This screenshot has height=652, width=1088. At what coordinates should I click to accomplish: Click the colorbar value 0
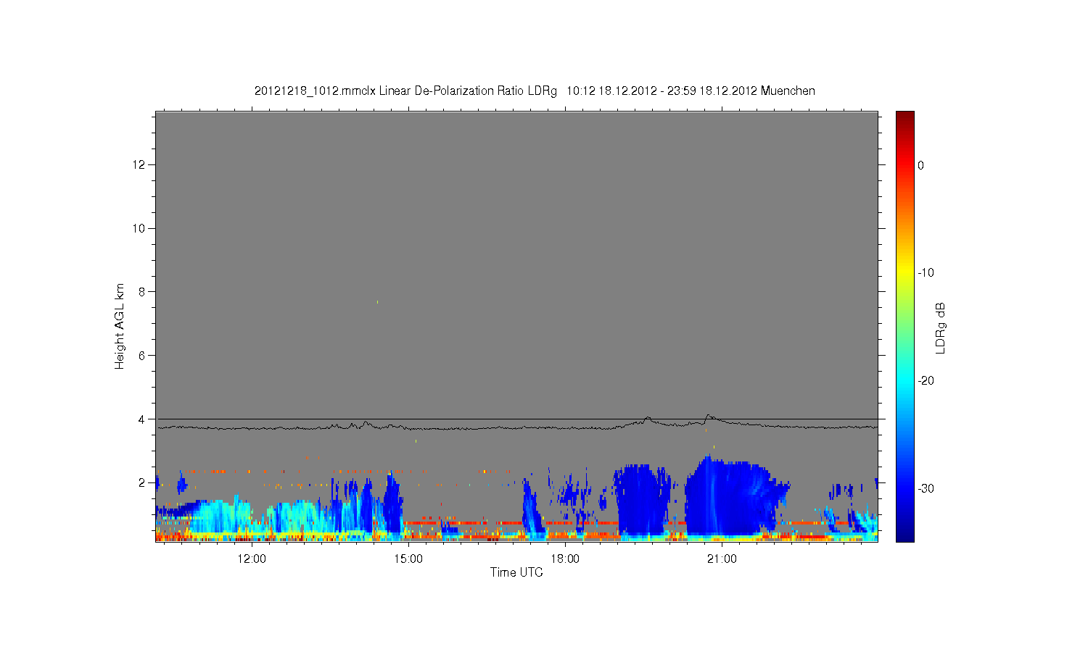(920, 165)
